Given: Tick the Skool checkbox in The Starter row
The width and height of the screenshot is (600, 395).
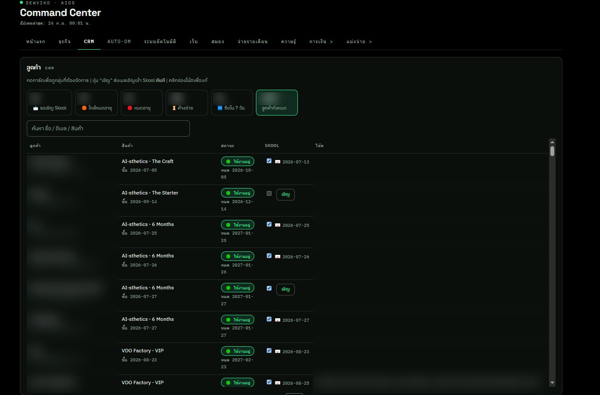Looking at the screenshot, I should pyautogui.click(x=269, y=194).
